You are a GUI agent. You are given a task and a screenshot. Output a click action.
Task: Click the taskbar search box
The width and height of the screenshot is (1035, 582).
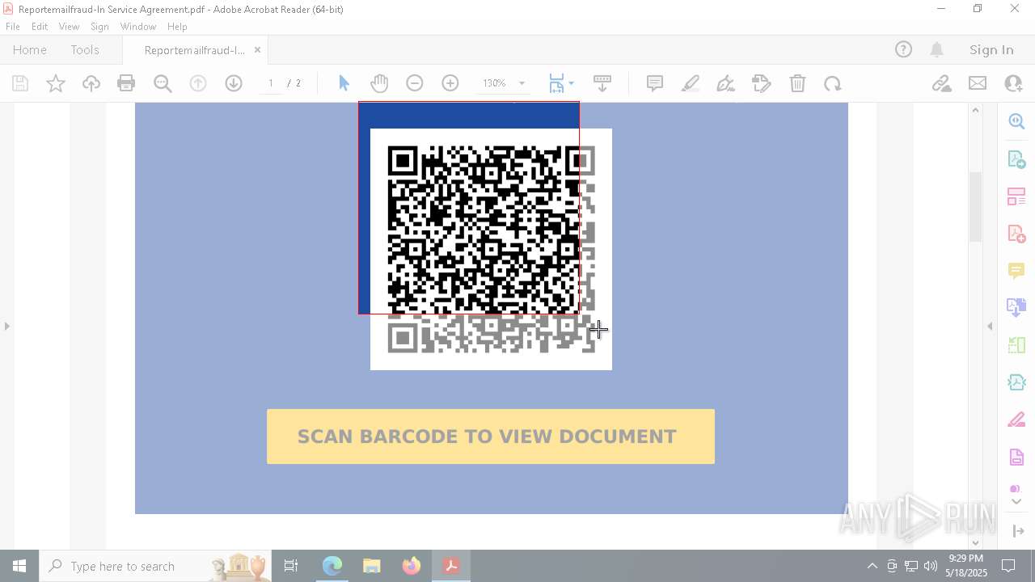point(156,566)
